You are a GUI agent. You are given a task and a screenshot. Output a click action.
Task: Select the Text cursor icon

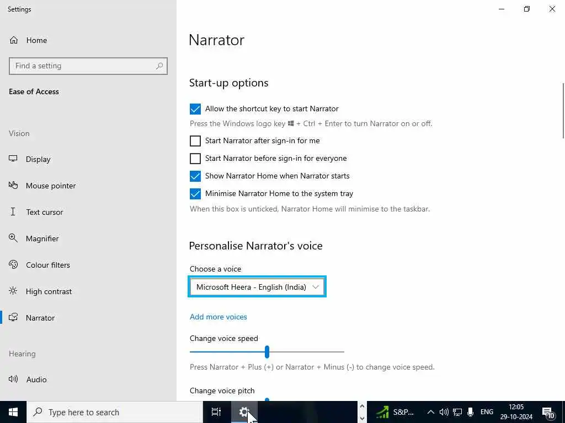coord(13,211)
